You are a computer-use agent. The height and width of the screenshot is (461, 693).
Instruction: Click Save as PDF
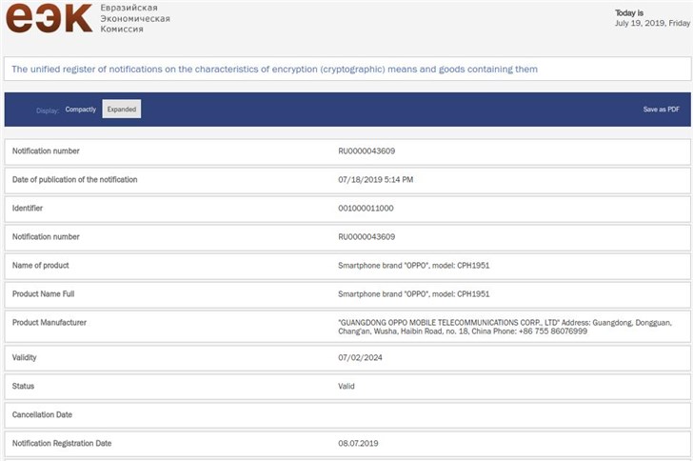point(662,110)
